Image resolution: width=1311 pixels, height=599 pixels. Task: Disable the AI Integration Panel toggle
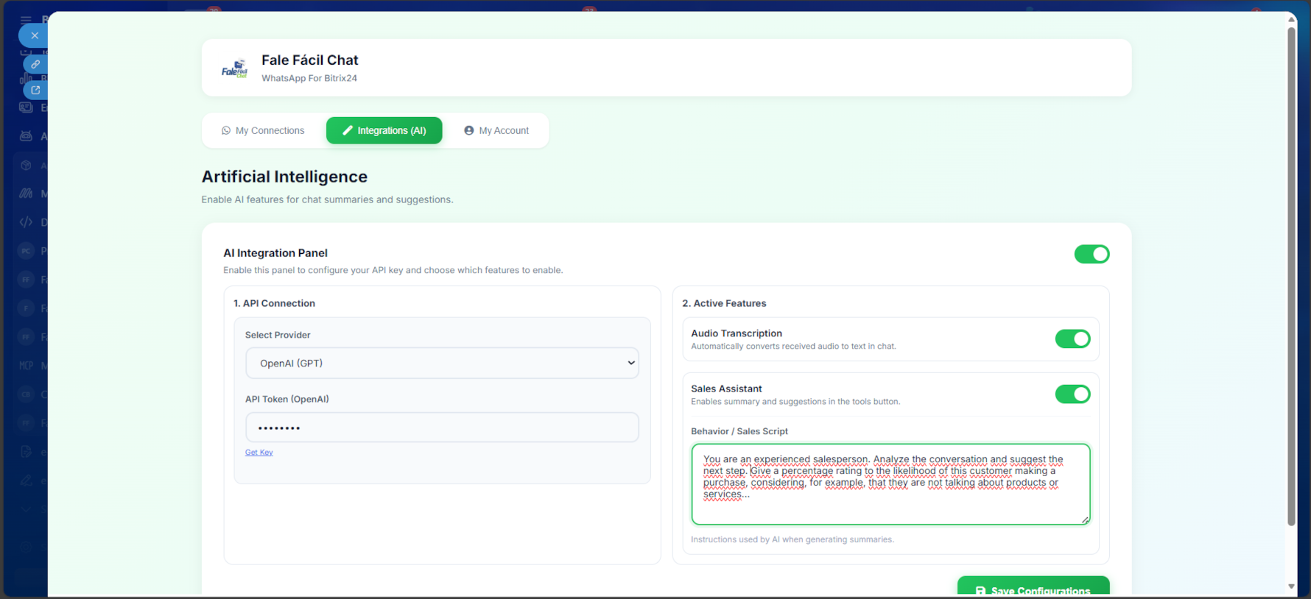pyautogui.click(x=1091, y=254)
